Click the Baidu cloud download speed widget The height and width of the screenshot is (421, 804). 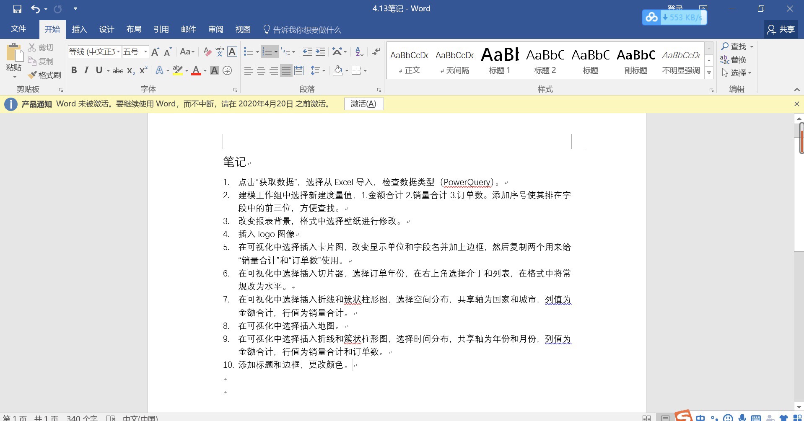pos(674,17)
